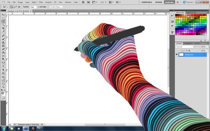Select the Healing Brush tool
The height and width of the screenshot is (131, 210).
[x=3, y=35]
